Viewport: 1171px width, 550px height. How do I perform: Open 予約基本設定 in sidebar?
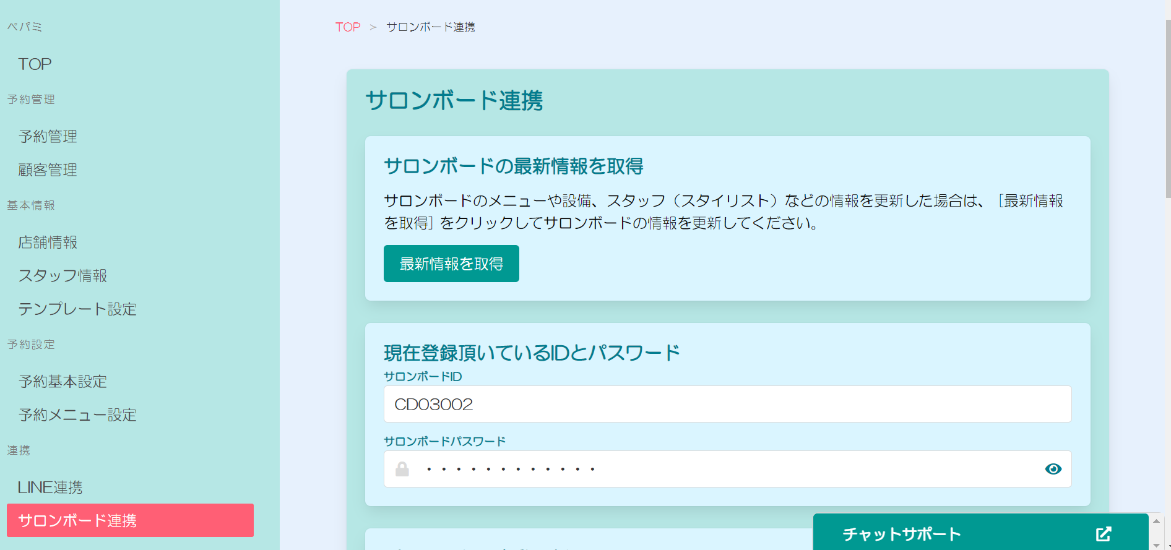[x=63, y=382]
